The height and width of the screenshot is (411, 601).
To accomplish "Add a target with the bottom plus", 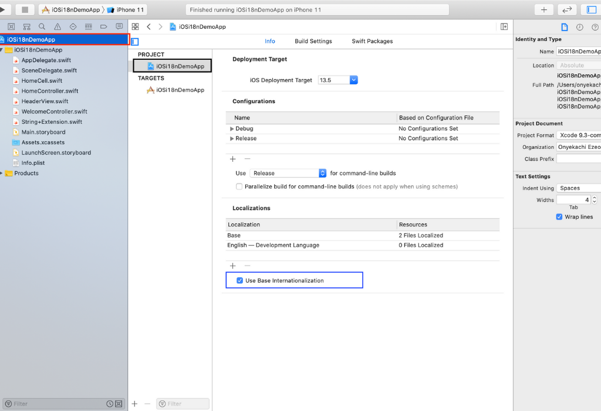I will pos(134,404).
